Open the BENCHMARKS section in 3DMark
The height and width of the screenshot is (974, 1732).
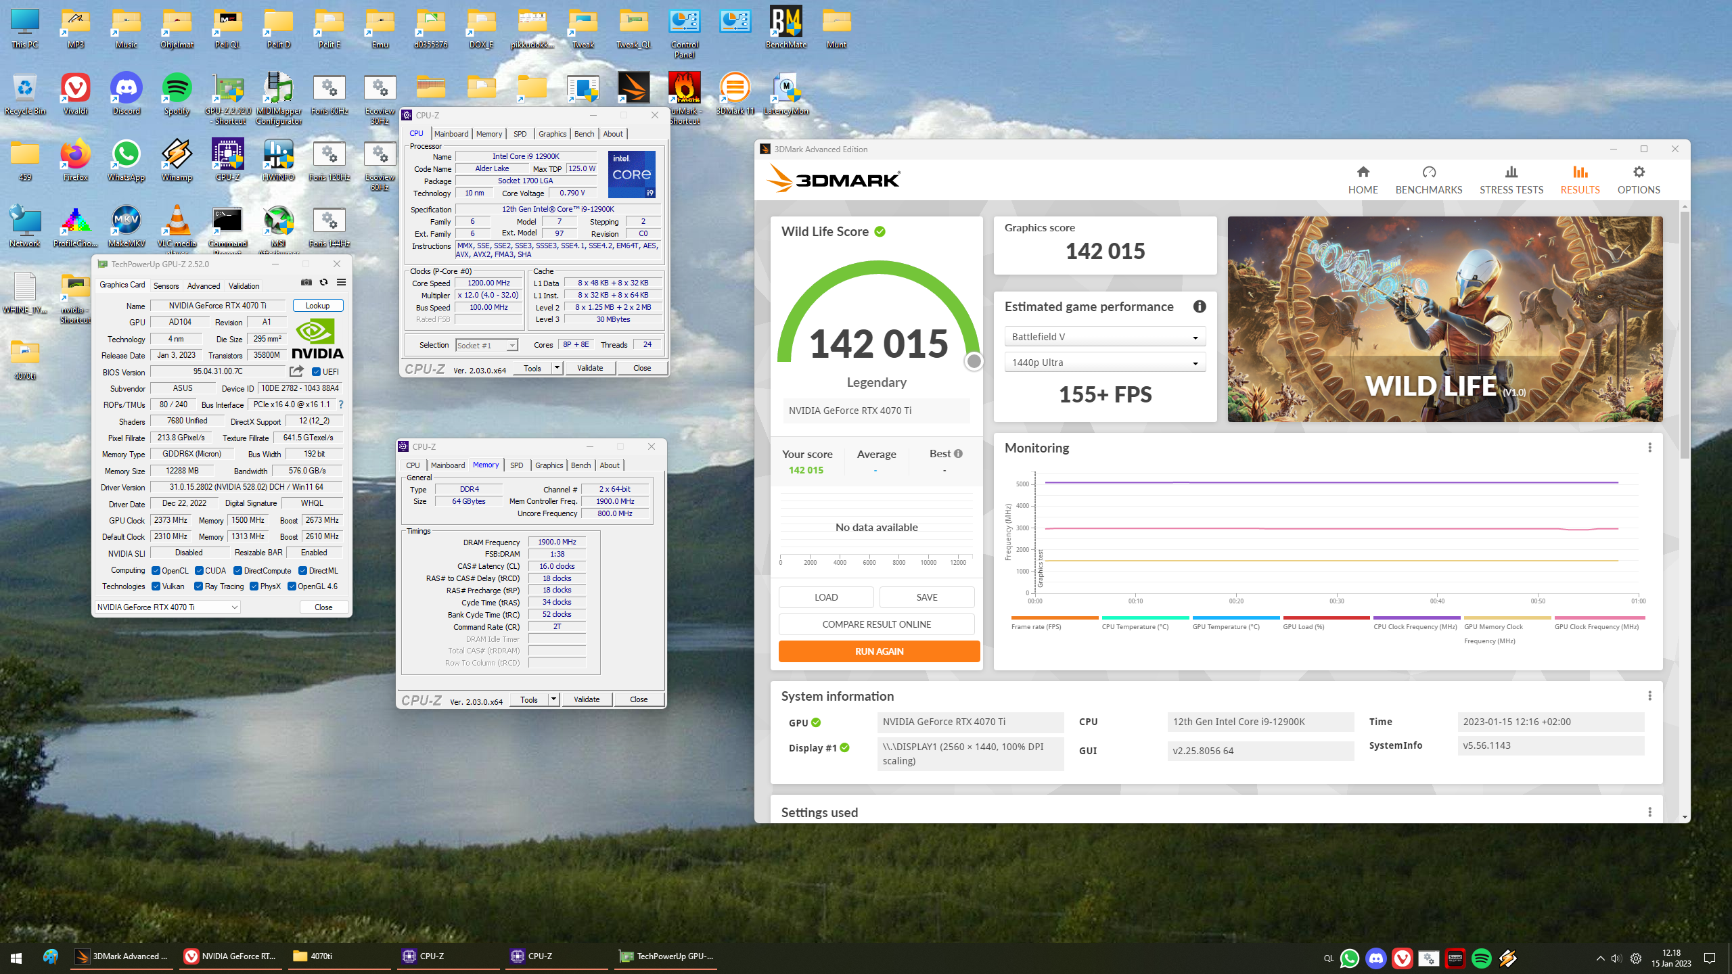click(x=1428, y=180)
